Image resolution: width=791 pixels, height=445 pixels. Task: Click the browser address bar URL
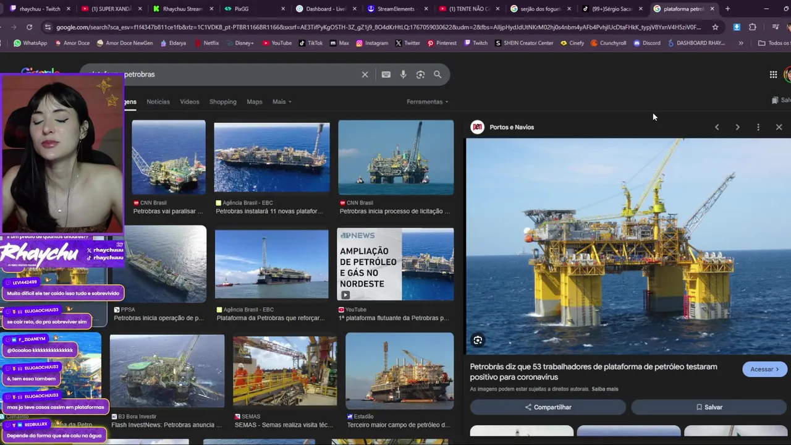(x=378, y=27)
